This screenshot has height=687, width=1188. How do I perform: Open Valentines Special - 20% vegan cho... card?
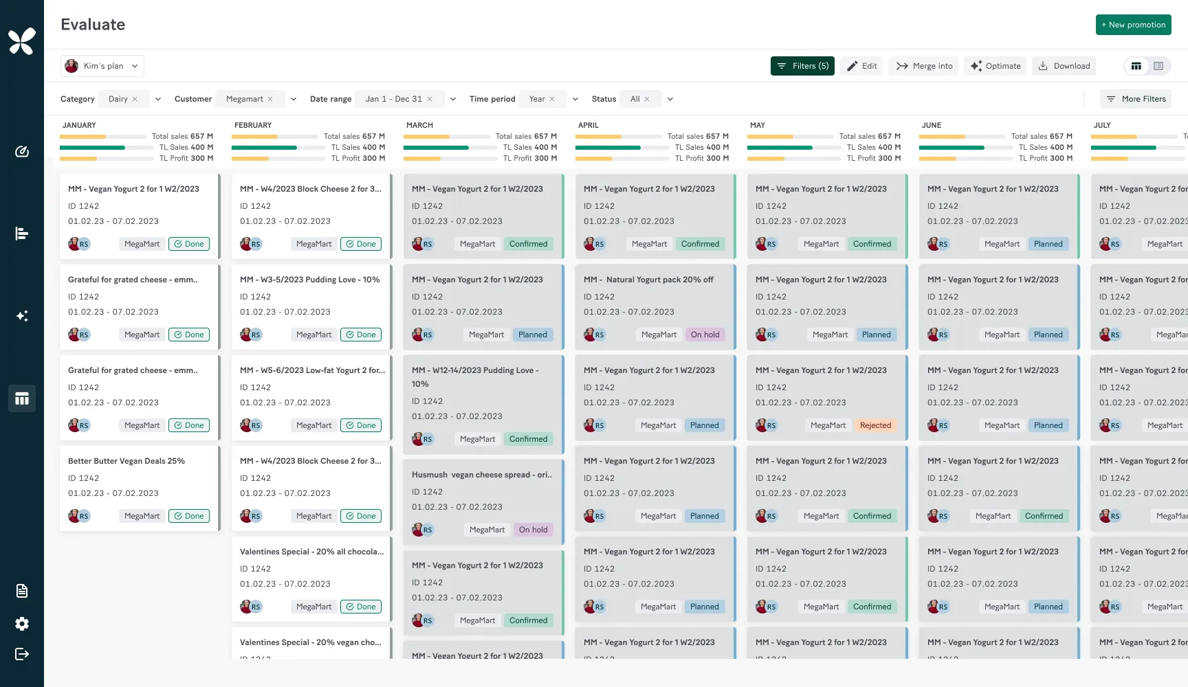tap(311, 644)
